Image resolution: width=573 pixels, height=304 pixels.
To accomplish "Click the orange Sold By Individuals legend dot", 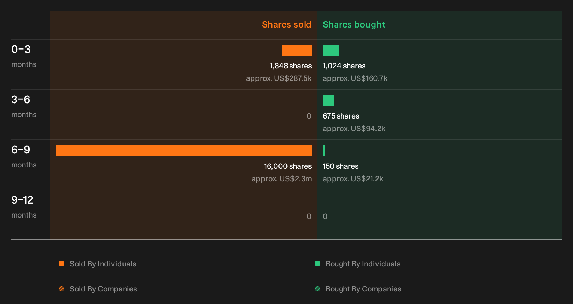I will tap(61, 264).
